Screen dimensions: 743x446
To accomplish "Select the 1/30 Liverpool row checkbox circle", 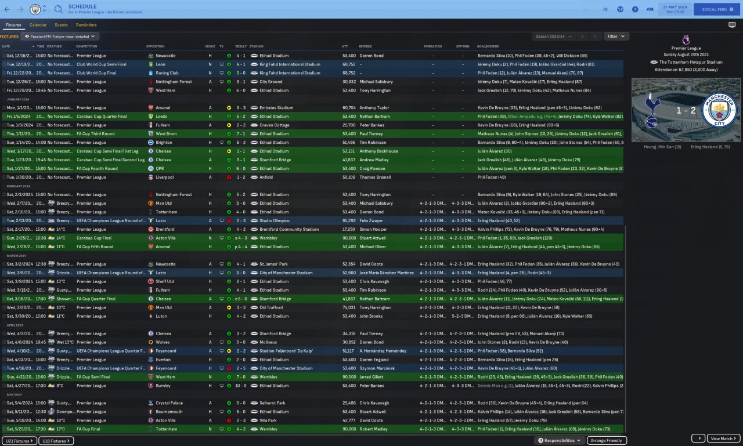I will 3,177.
